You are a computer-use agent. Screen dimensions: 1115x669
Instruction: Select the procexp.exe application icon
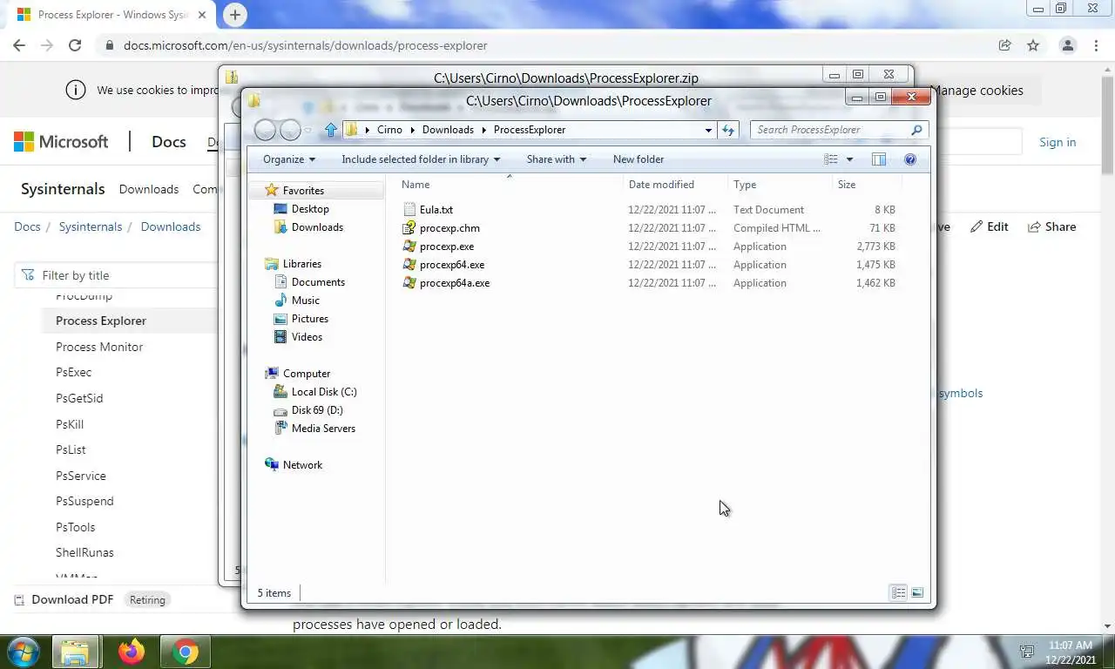tap(410, 247)
